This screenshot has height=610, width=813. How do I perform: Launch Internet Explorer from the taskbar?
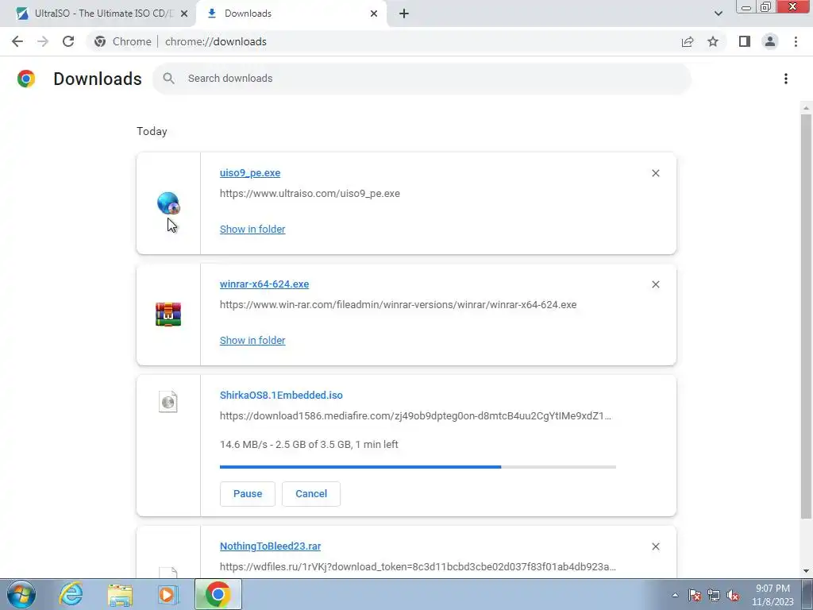point(71,594)
